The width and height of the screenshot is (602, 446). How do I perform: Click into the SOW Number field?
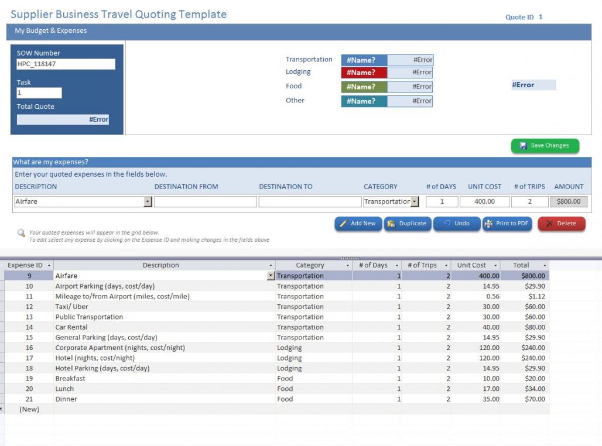click(66, 64)
